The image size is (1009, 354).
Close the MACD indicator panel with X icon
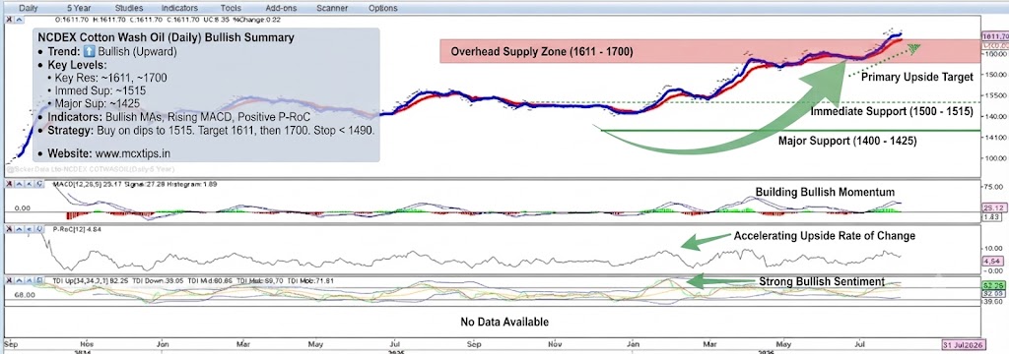[9, 184]
